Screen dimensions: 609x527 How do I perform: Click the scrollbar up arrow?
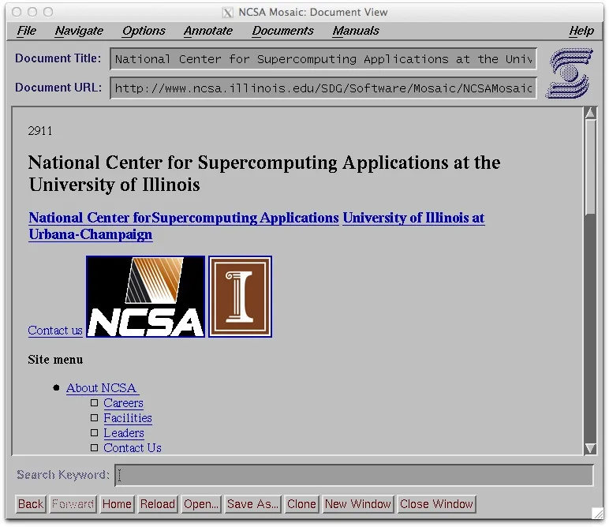point(590,113)
